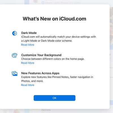Open Read More under Customize Your Background
113x113 pixels.
tap(28, 63)
